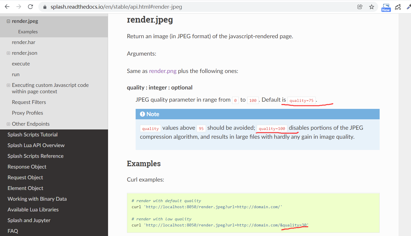Expand the Other Endpoints section
The height and width of the screenshot is (236, 411).
8,124
